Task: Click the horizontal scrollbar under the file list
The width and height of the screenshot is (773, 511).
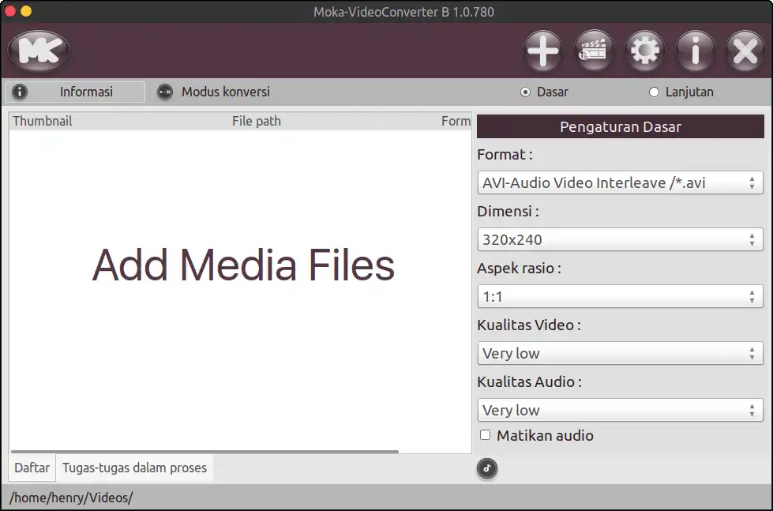Action: click(x=205, y=451)
